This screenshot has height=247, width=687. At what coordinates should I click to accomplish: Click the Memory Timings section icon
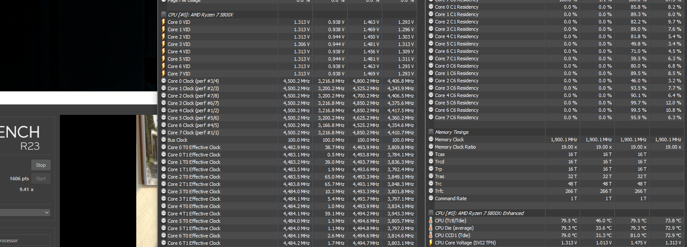[431, 132]
